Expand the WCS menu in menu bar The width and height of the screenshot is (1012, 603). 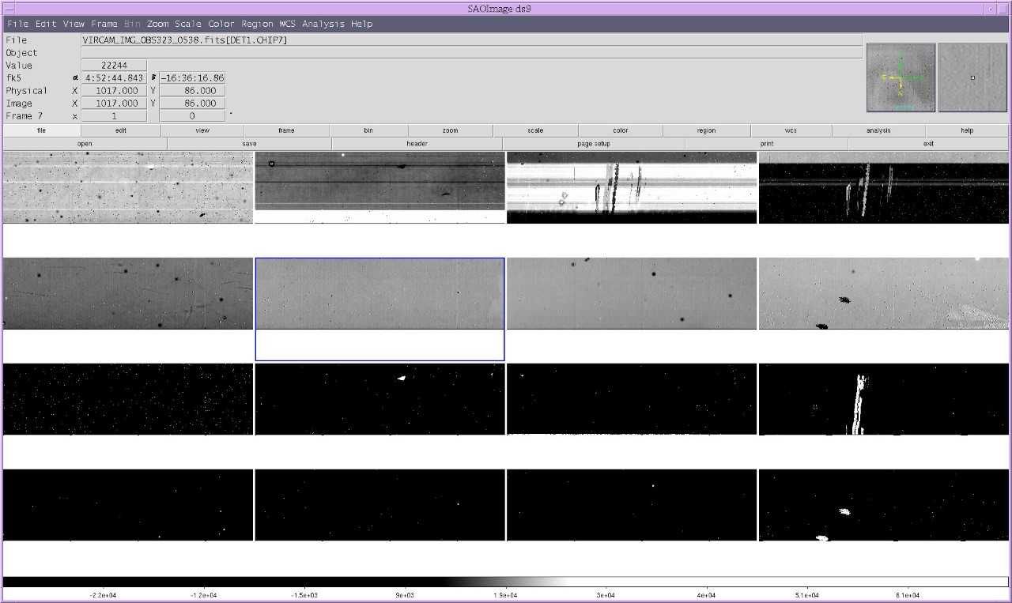pos(288,24)
